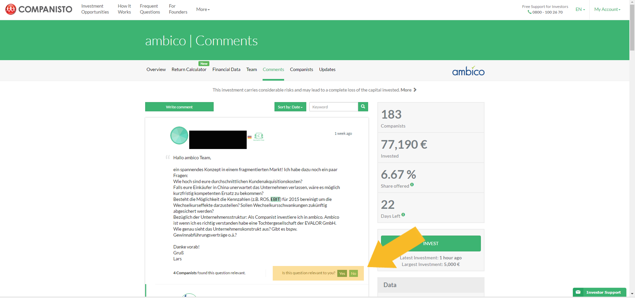Click the scrollbar up arrow

click(x=632, y=2)
